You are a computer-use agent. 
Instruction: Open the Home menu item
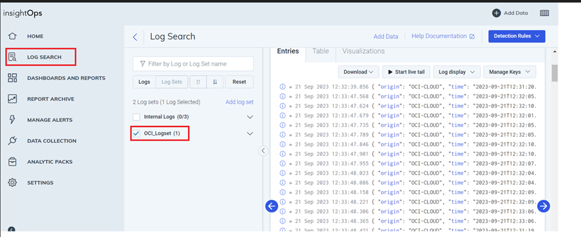click(x=35, y=36)
